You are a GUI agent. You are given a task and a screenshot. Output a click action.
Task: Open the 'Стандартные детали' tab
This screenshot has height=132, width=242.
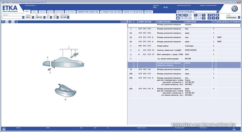click(x=111, y=12)
